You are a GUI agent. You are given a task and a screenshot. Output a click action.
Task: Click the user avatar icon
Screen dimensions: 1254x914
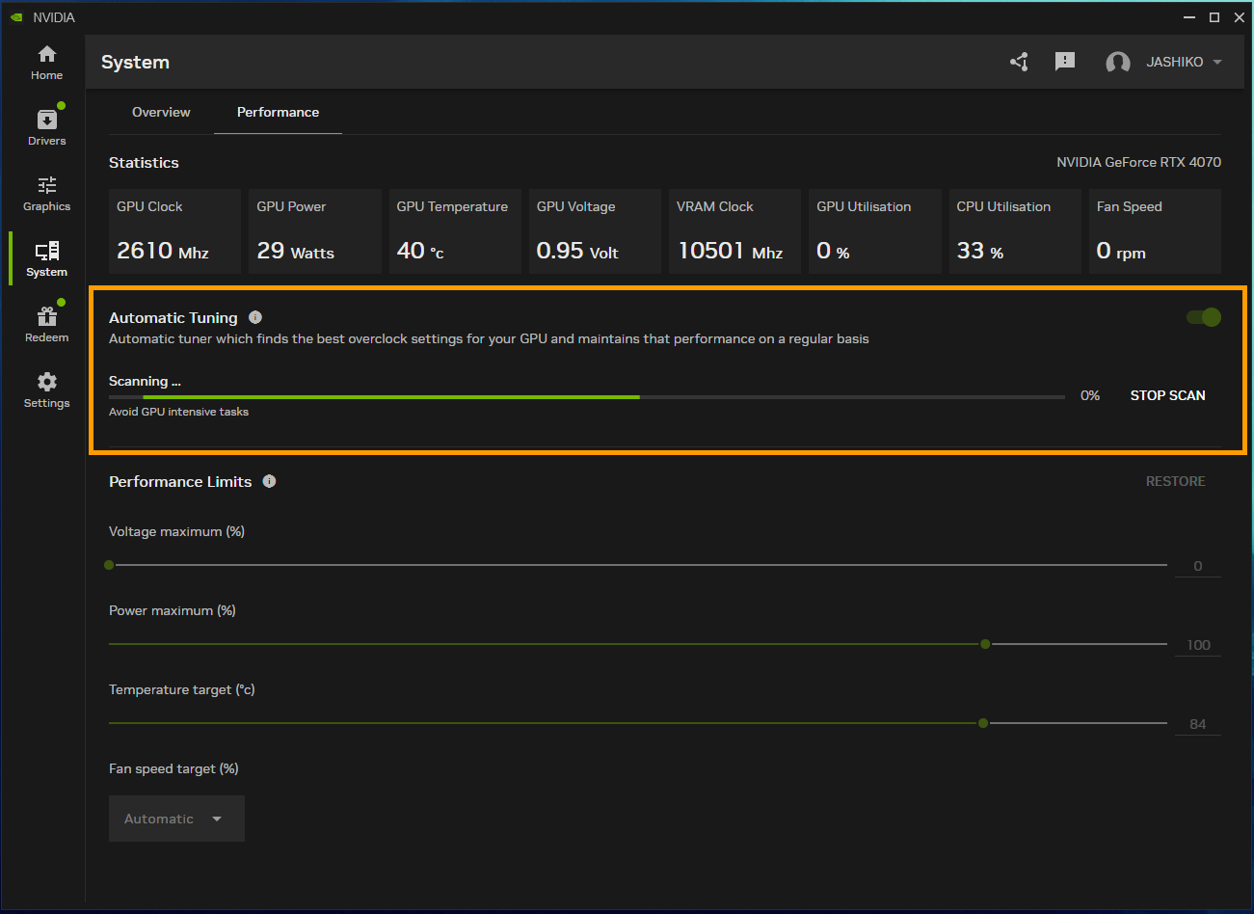coord(1118,63)
